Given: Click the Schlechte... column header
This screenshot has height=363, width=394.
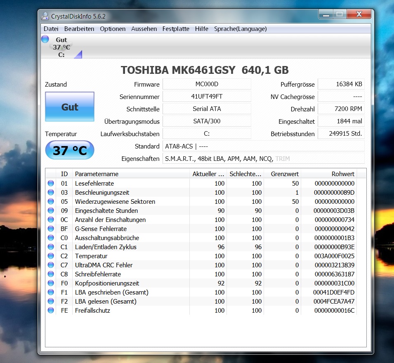Looking at the screenshot, I should tap(245, 174).
